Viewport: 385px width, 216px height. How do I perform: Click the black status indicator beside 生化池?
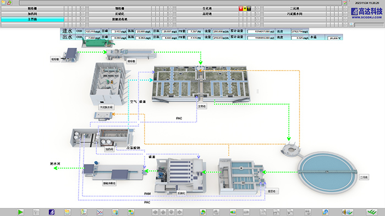(249, 9)
